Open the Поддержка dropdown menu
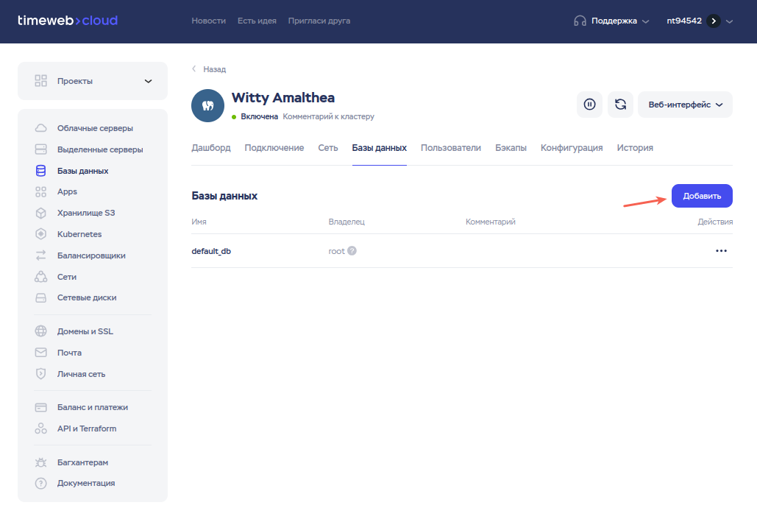 pyautogui.click(x=620, y=21)
